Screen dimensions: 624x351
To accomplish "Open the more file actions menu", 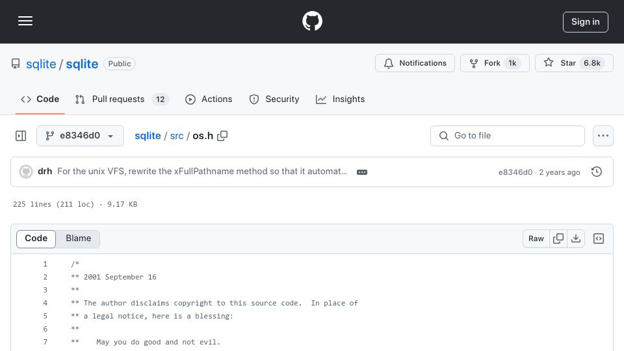I will pyautogui.click(x=603, y=136).
